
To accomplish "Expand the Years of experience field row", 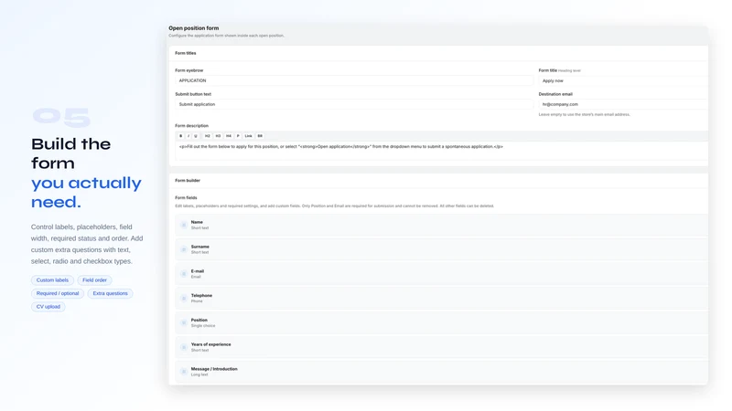I will click(x=441, y=347).
